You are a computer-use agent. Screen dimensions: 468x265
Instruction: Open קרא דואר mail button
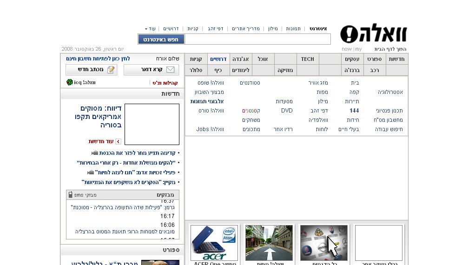click(x=152, y=70)
